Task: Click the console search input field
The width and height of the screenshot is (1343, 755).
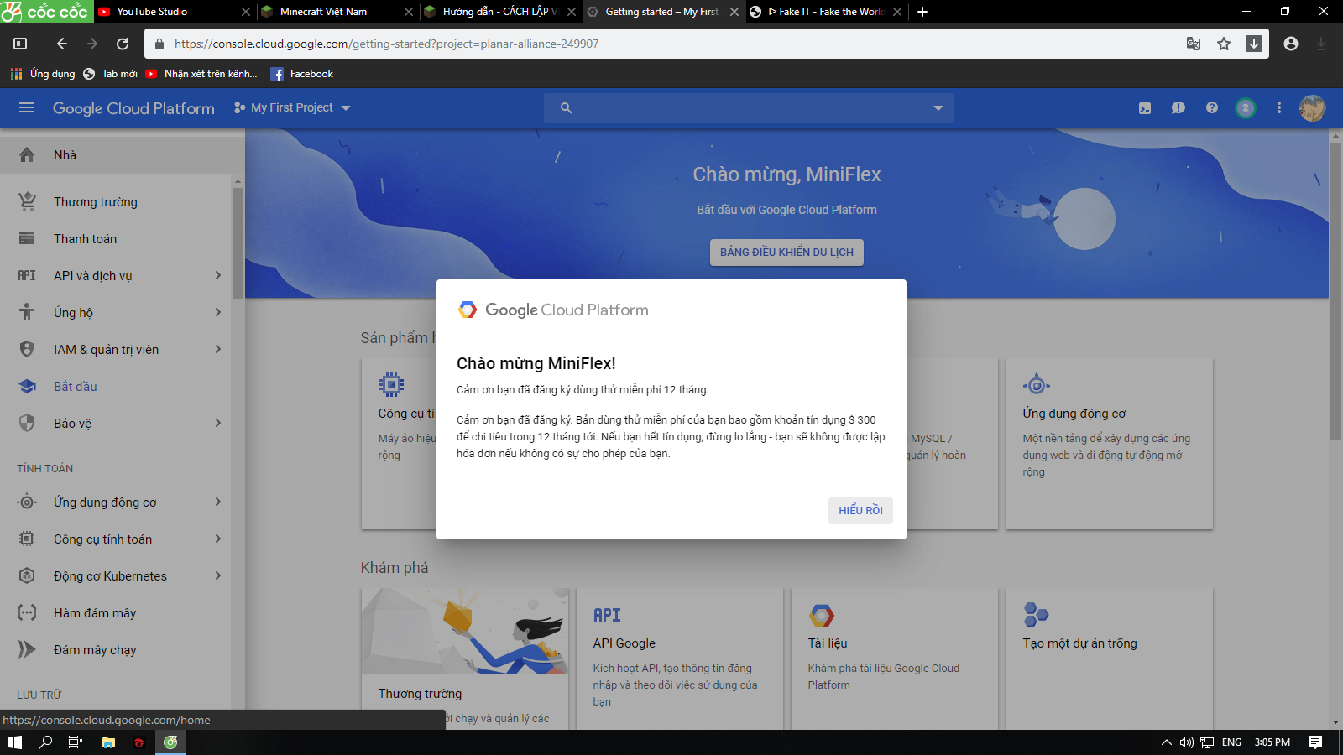Action: point(749,107)
